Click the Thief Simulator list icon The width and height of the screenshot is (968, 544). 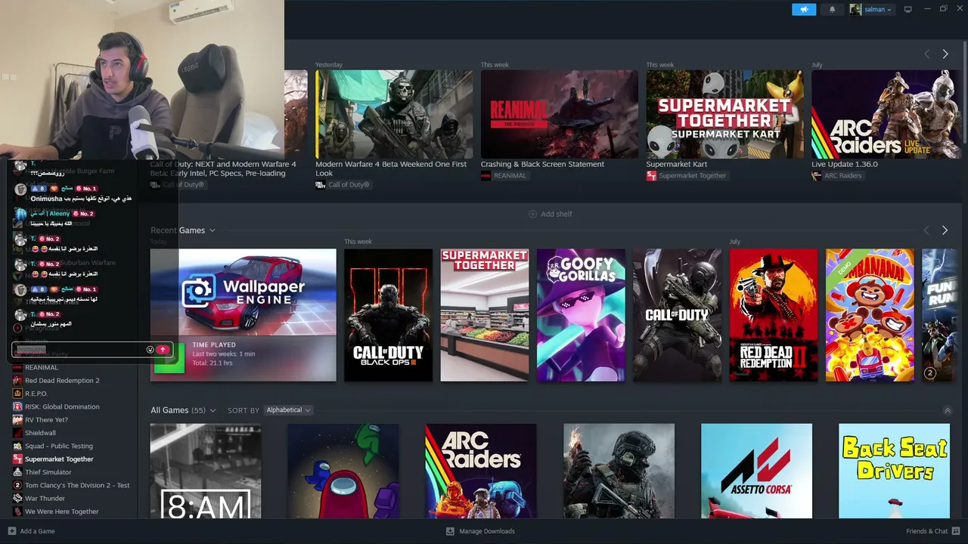[17, 472]
